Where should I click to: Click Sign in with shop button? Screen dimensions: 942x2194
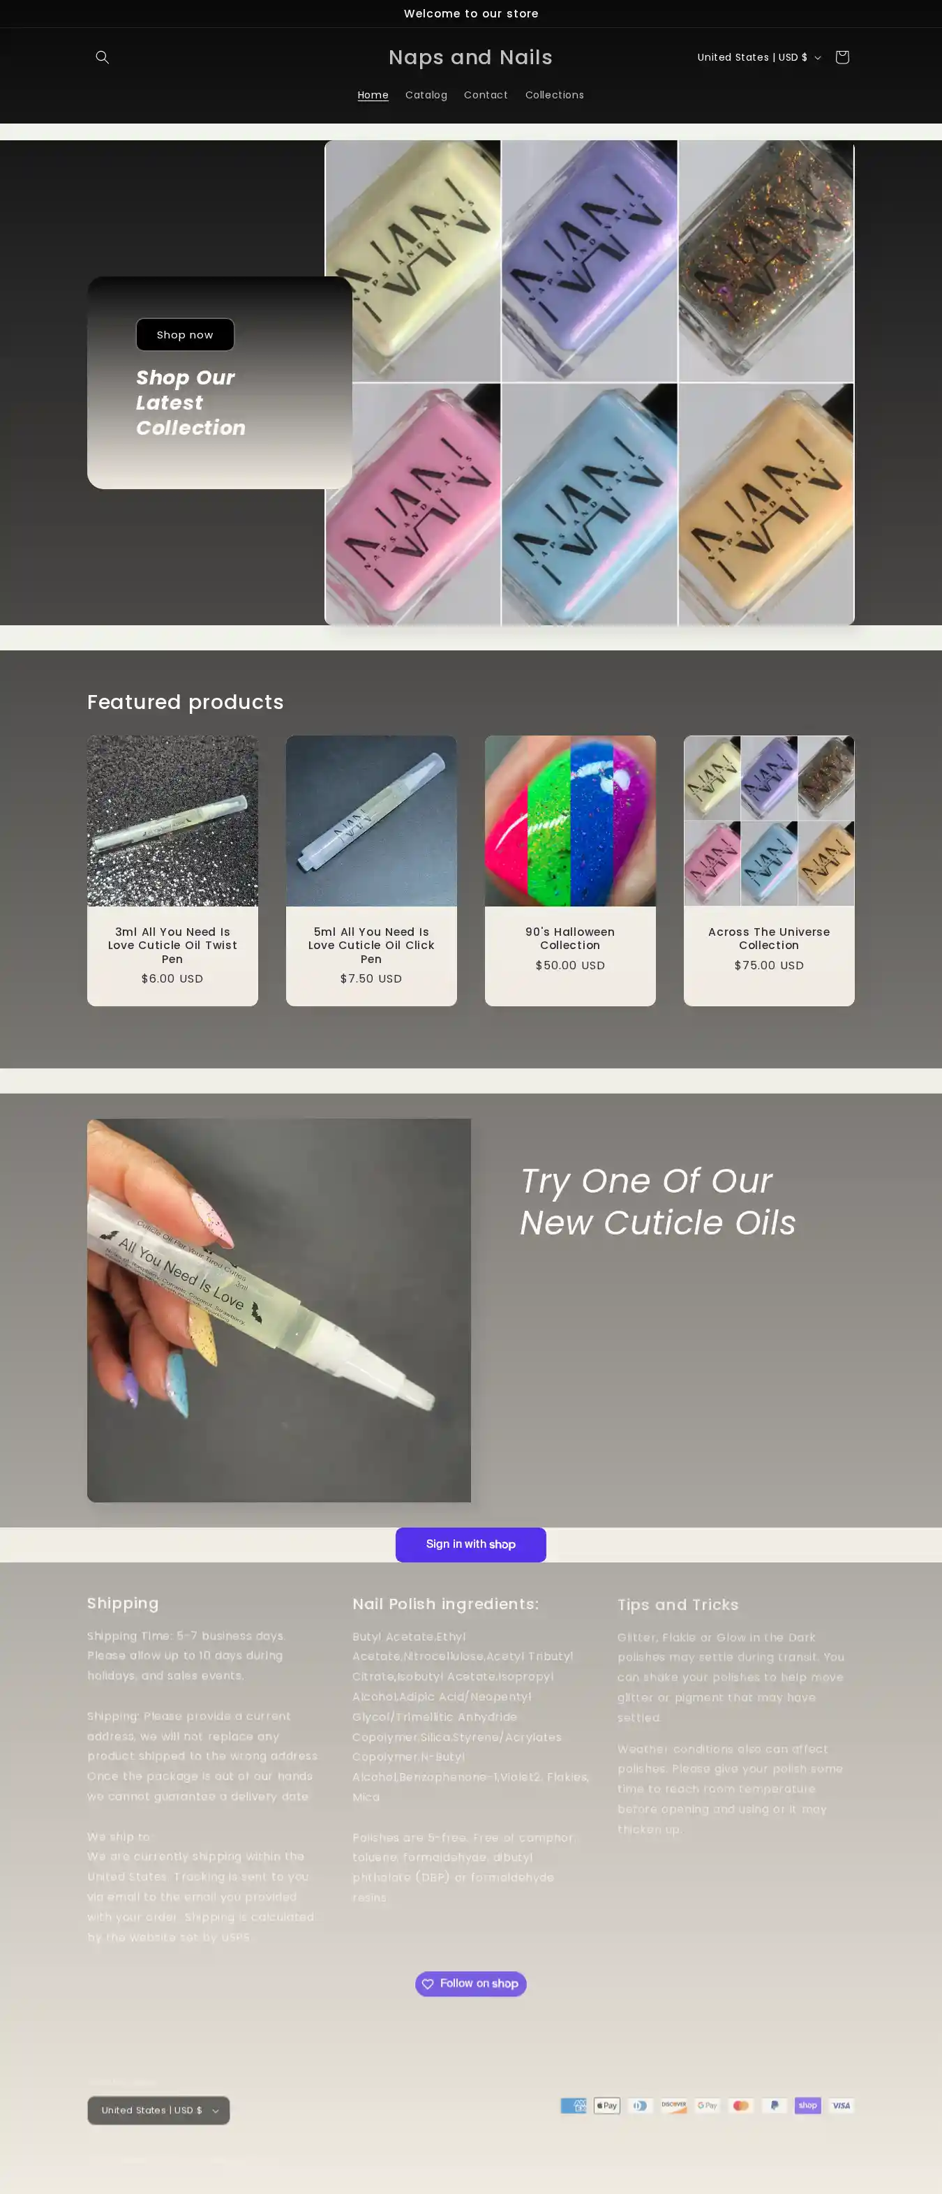(471, 1544)
